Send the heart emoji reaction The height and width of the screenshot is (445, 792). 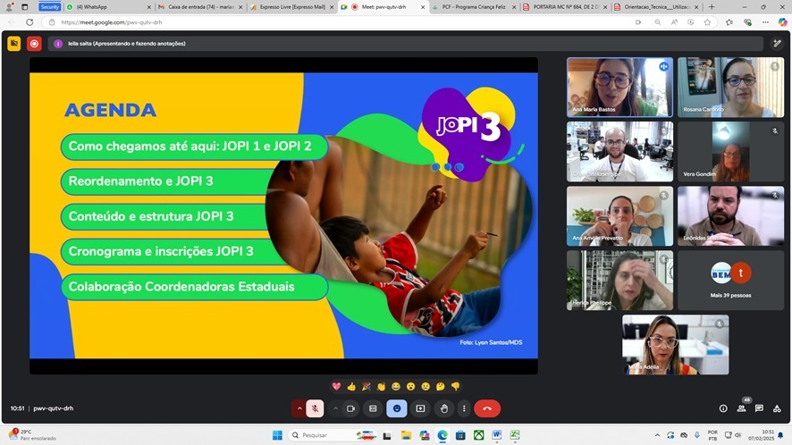click(x=337, y=386)
